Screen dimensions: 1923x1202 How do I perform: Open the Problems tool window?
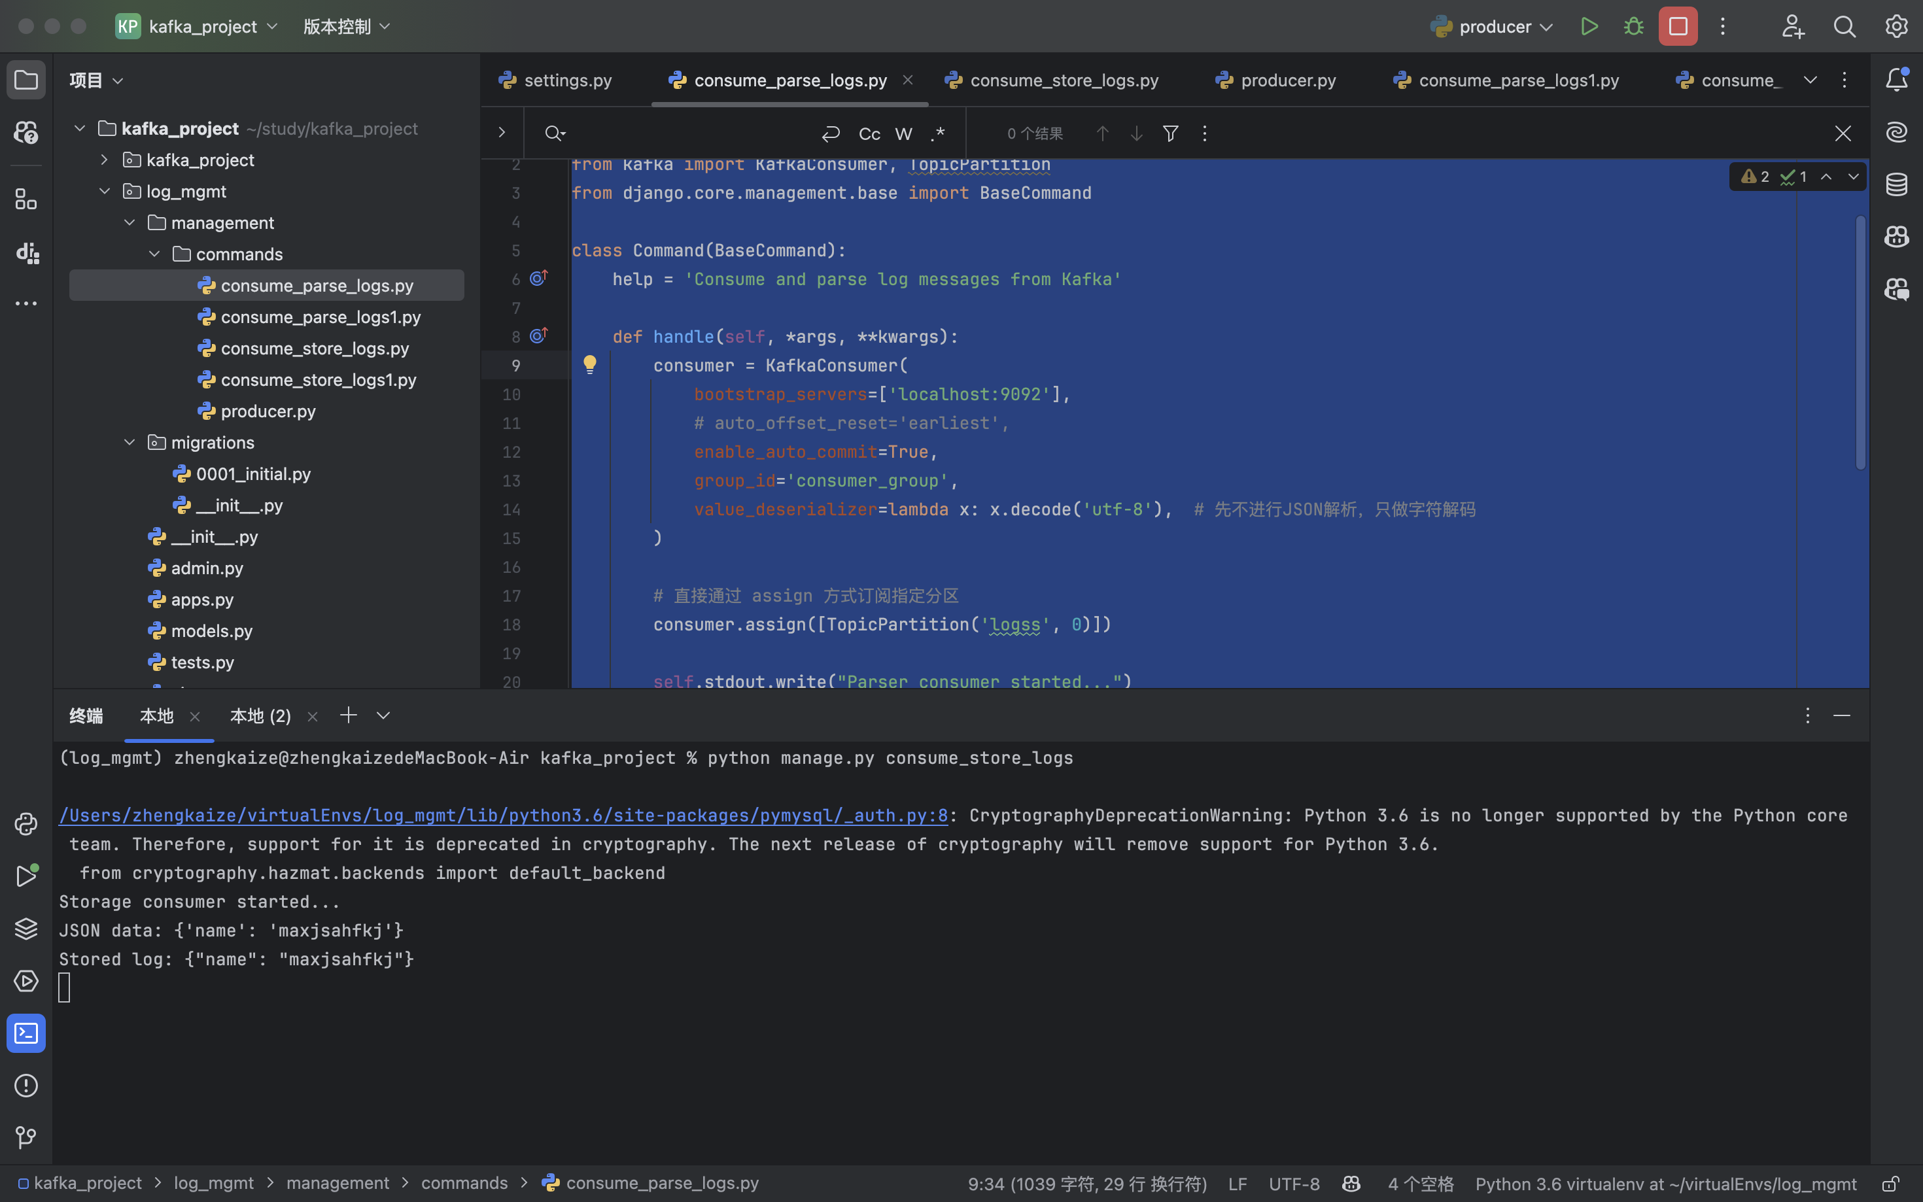[26, 1085]
